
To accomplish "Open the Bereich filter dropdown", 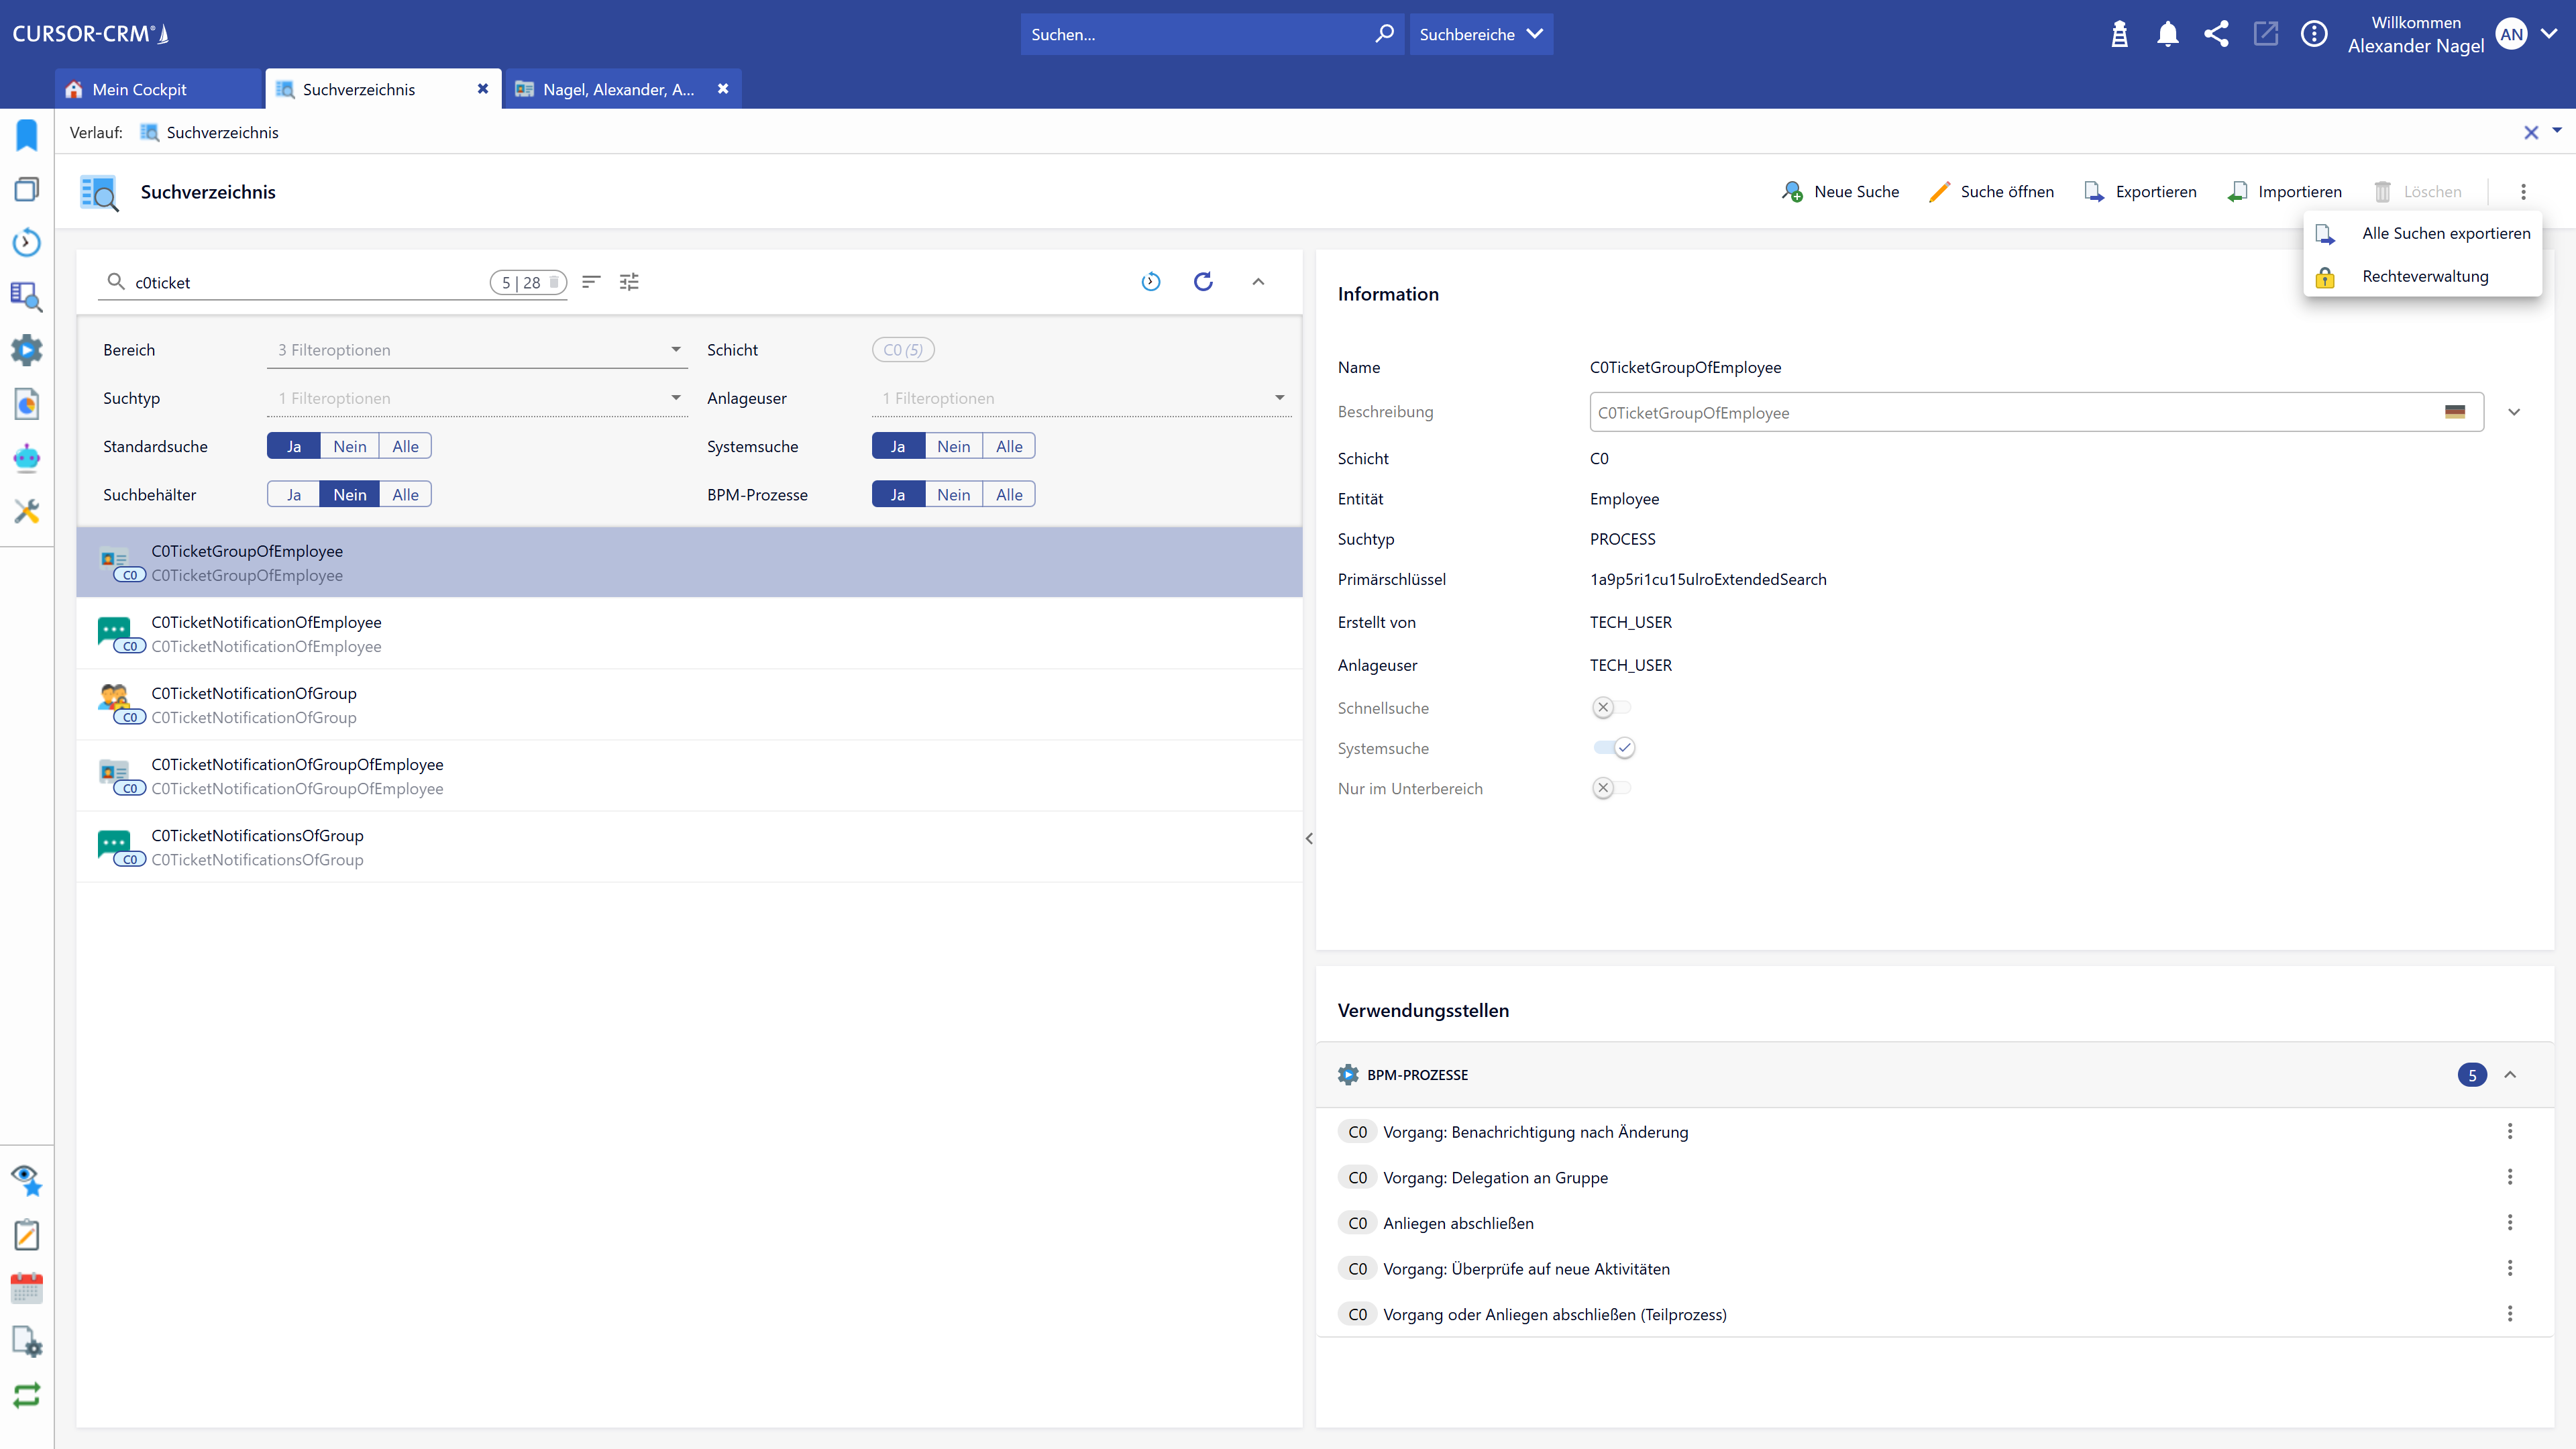I will (478, 350).
